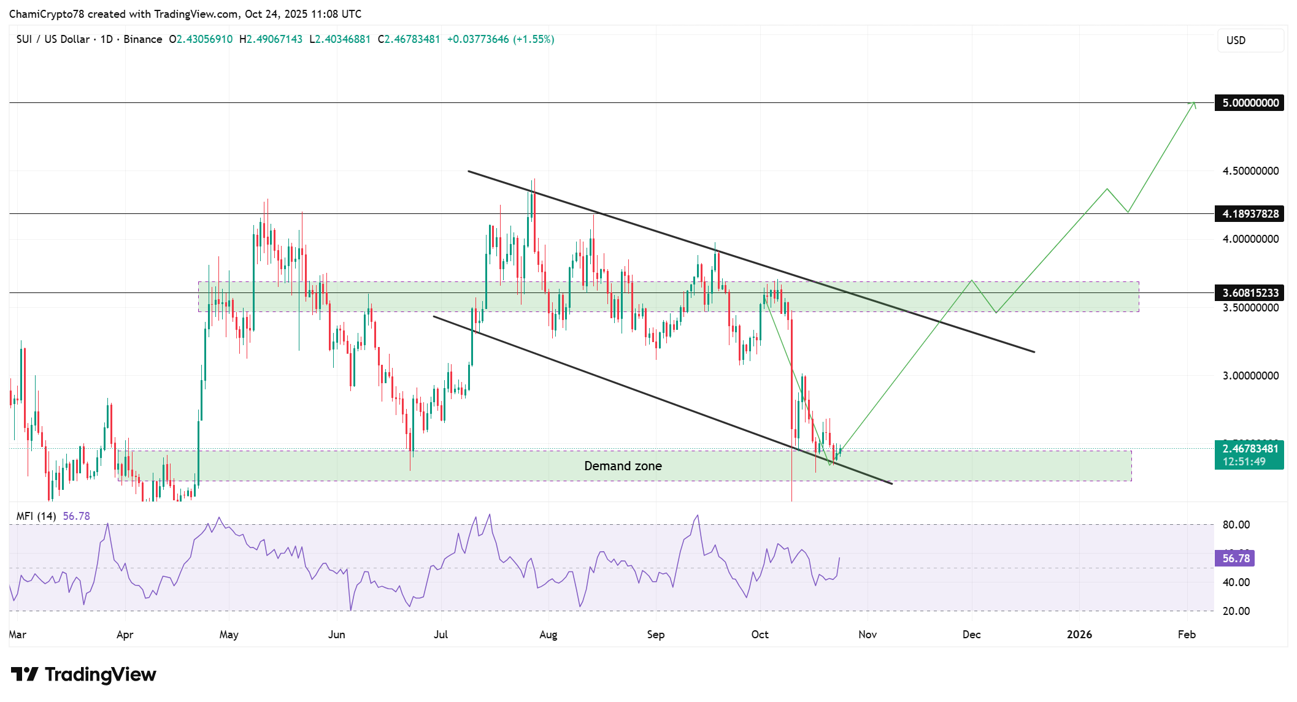Click the 3.00000000 price axis label
This screenshot has width=1297, height=702.
[1250, 376]
